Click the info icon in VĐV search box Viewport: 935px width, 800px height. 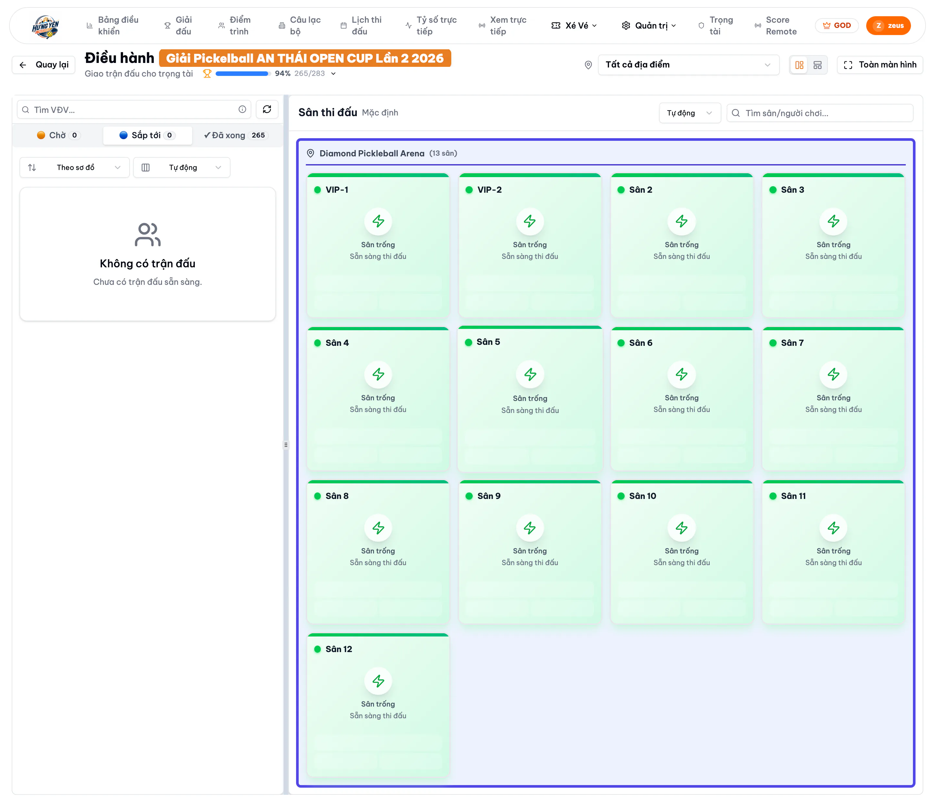point(242,110)
